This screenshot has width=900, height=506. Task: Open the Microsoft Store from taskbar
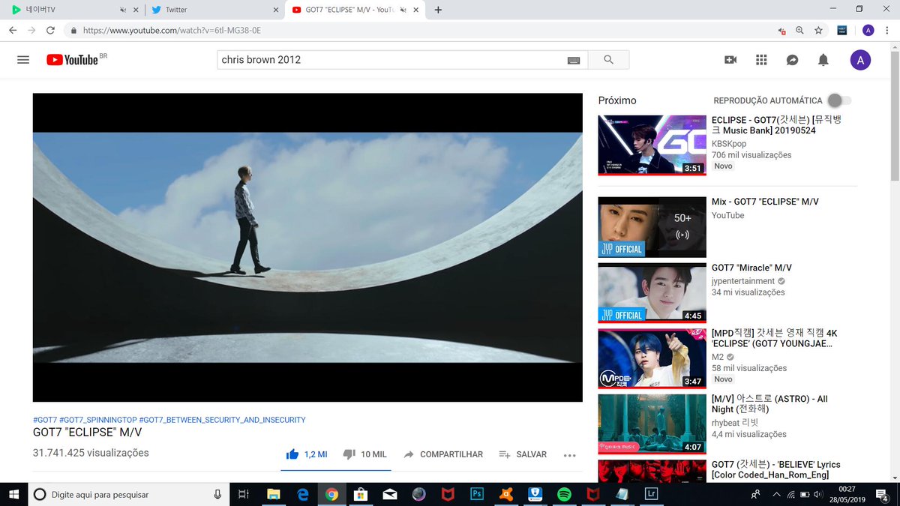click(361, 494)
